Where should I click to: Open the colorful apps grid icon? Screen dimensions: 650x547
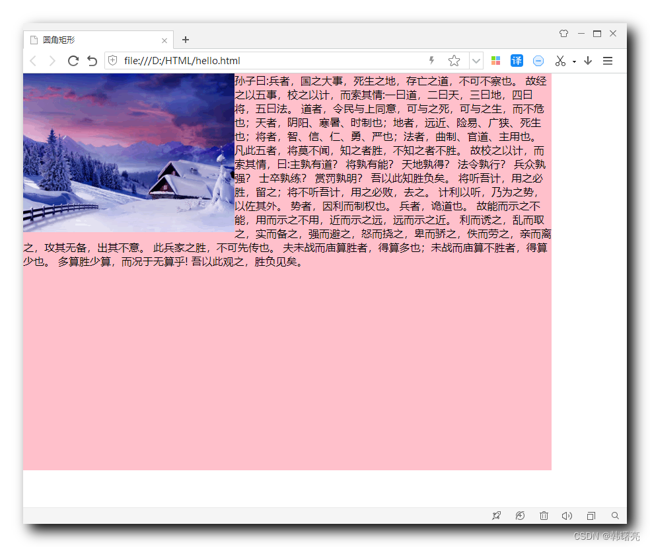point(495,60)
